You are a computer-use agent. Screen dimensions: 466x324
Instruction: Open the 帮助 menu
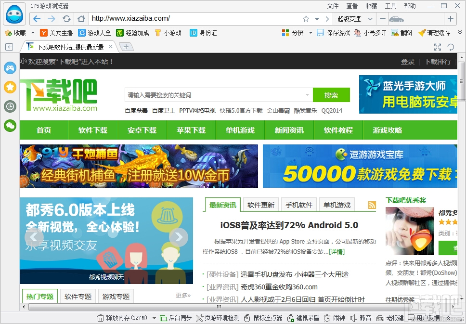click(410, 6)
